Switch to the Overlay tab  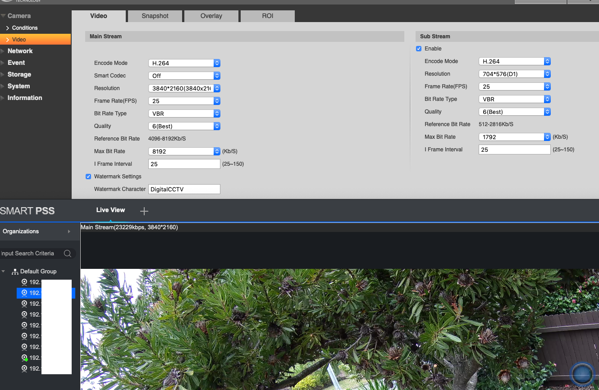211,16
